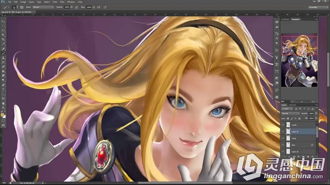Hide the selected highlighted layer's eye
This screenshot has height=185, width=330.
[283, 132]
